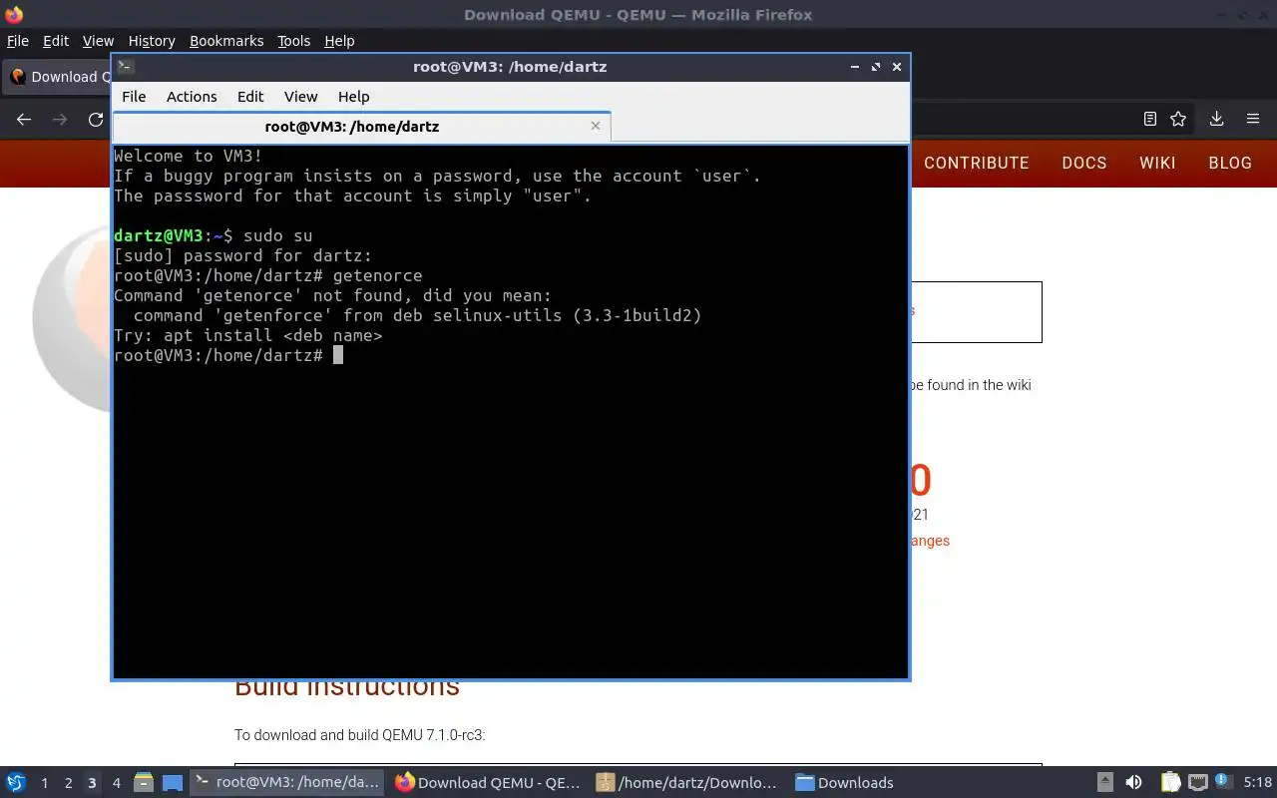Image resolution: width=1277 pixels, height=798 pixels.
Task: Click removable media tray icon
Action: coord(1105,782)
